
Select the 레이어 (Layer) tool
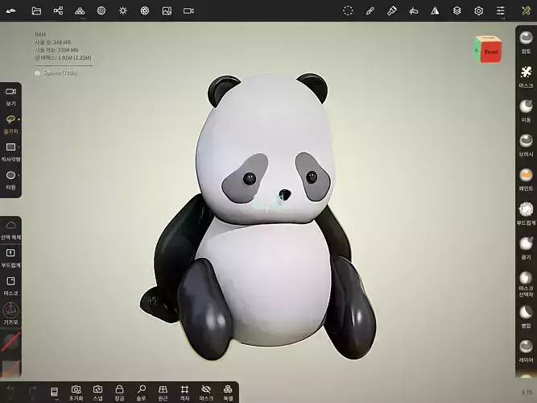click(526, 351)
